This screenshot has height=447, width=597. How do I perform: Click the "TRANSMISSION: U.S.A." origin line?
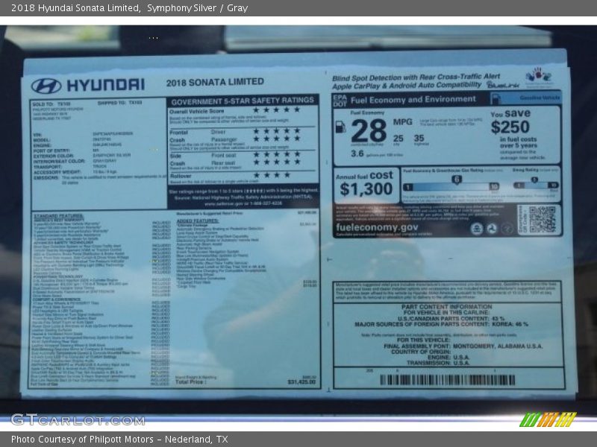tap(438, 364)
